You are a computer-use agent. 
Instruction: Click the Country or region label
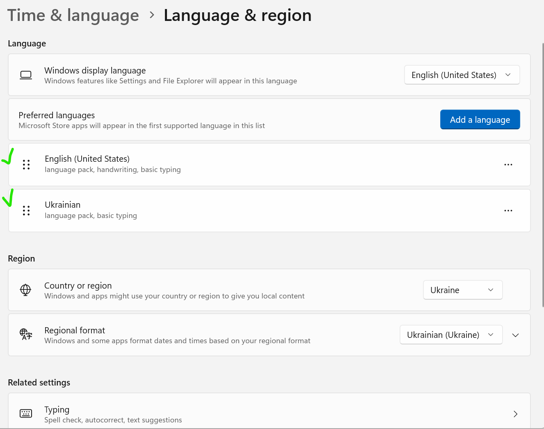(78, 286)
